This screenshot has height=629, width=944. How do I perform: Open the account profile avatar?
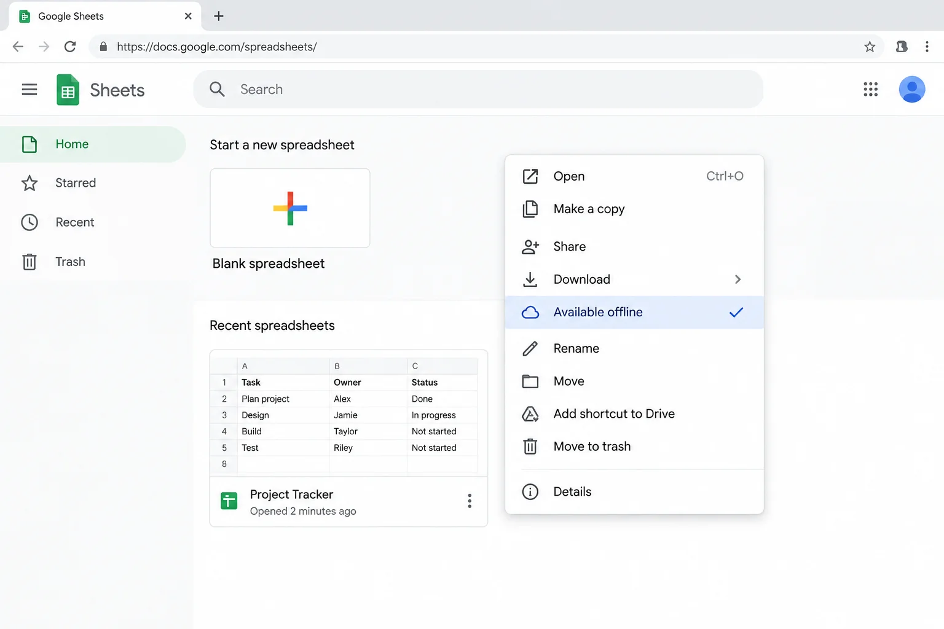[x=912, y=90]
